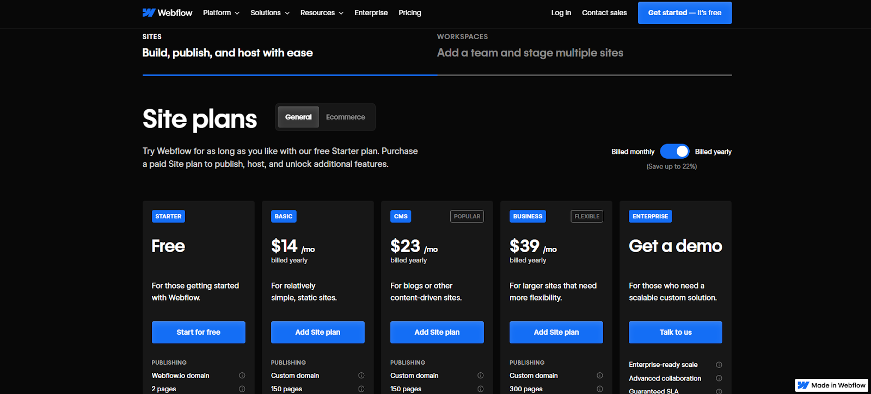Show info for CMS plan Custom domain

[x=481, y=376]
